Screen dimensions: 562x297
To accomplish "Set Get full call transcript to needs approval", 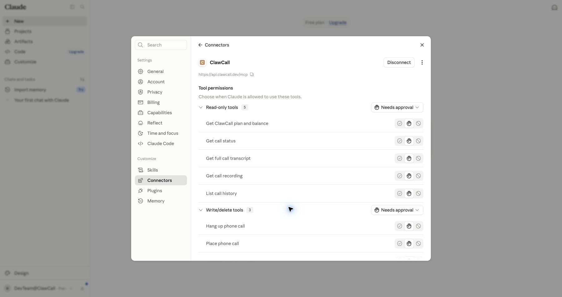I will coord(409,158).
